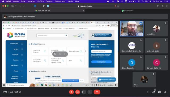Screen dimensions: 170x97
Task: Click the Windows Start button in shared screen
Action: (x=4, y=85)
